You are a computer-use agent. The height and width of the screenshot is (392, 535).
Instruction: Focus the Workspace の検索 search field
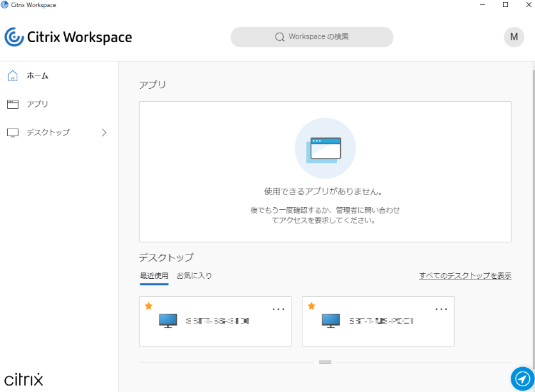312,37
